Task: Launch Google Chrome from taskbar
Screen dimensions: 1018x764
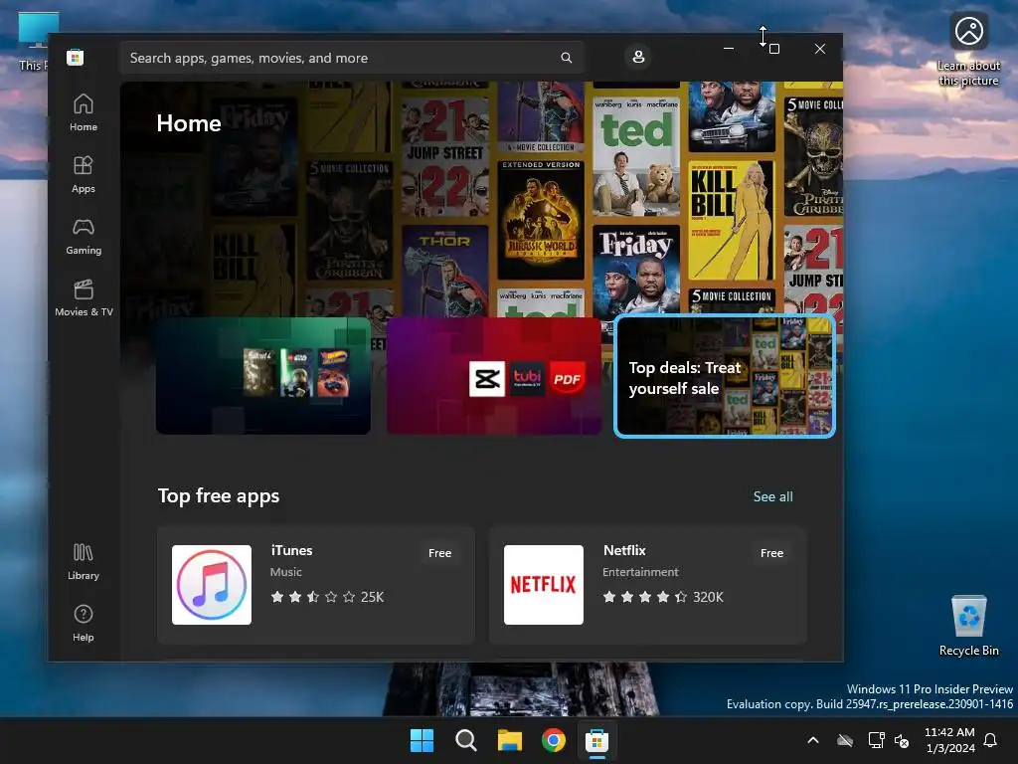Action: tap(553, 740)
